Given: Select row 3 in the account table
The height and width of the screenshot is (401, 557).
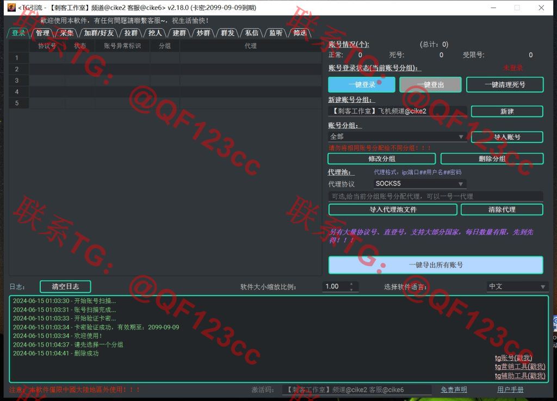Looking at the screenshot, I should (x=165, y=81).
